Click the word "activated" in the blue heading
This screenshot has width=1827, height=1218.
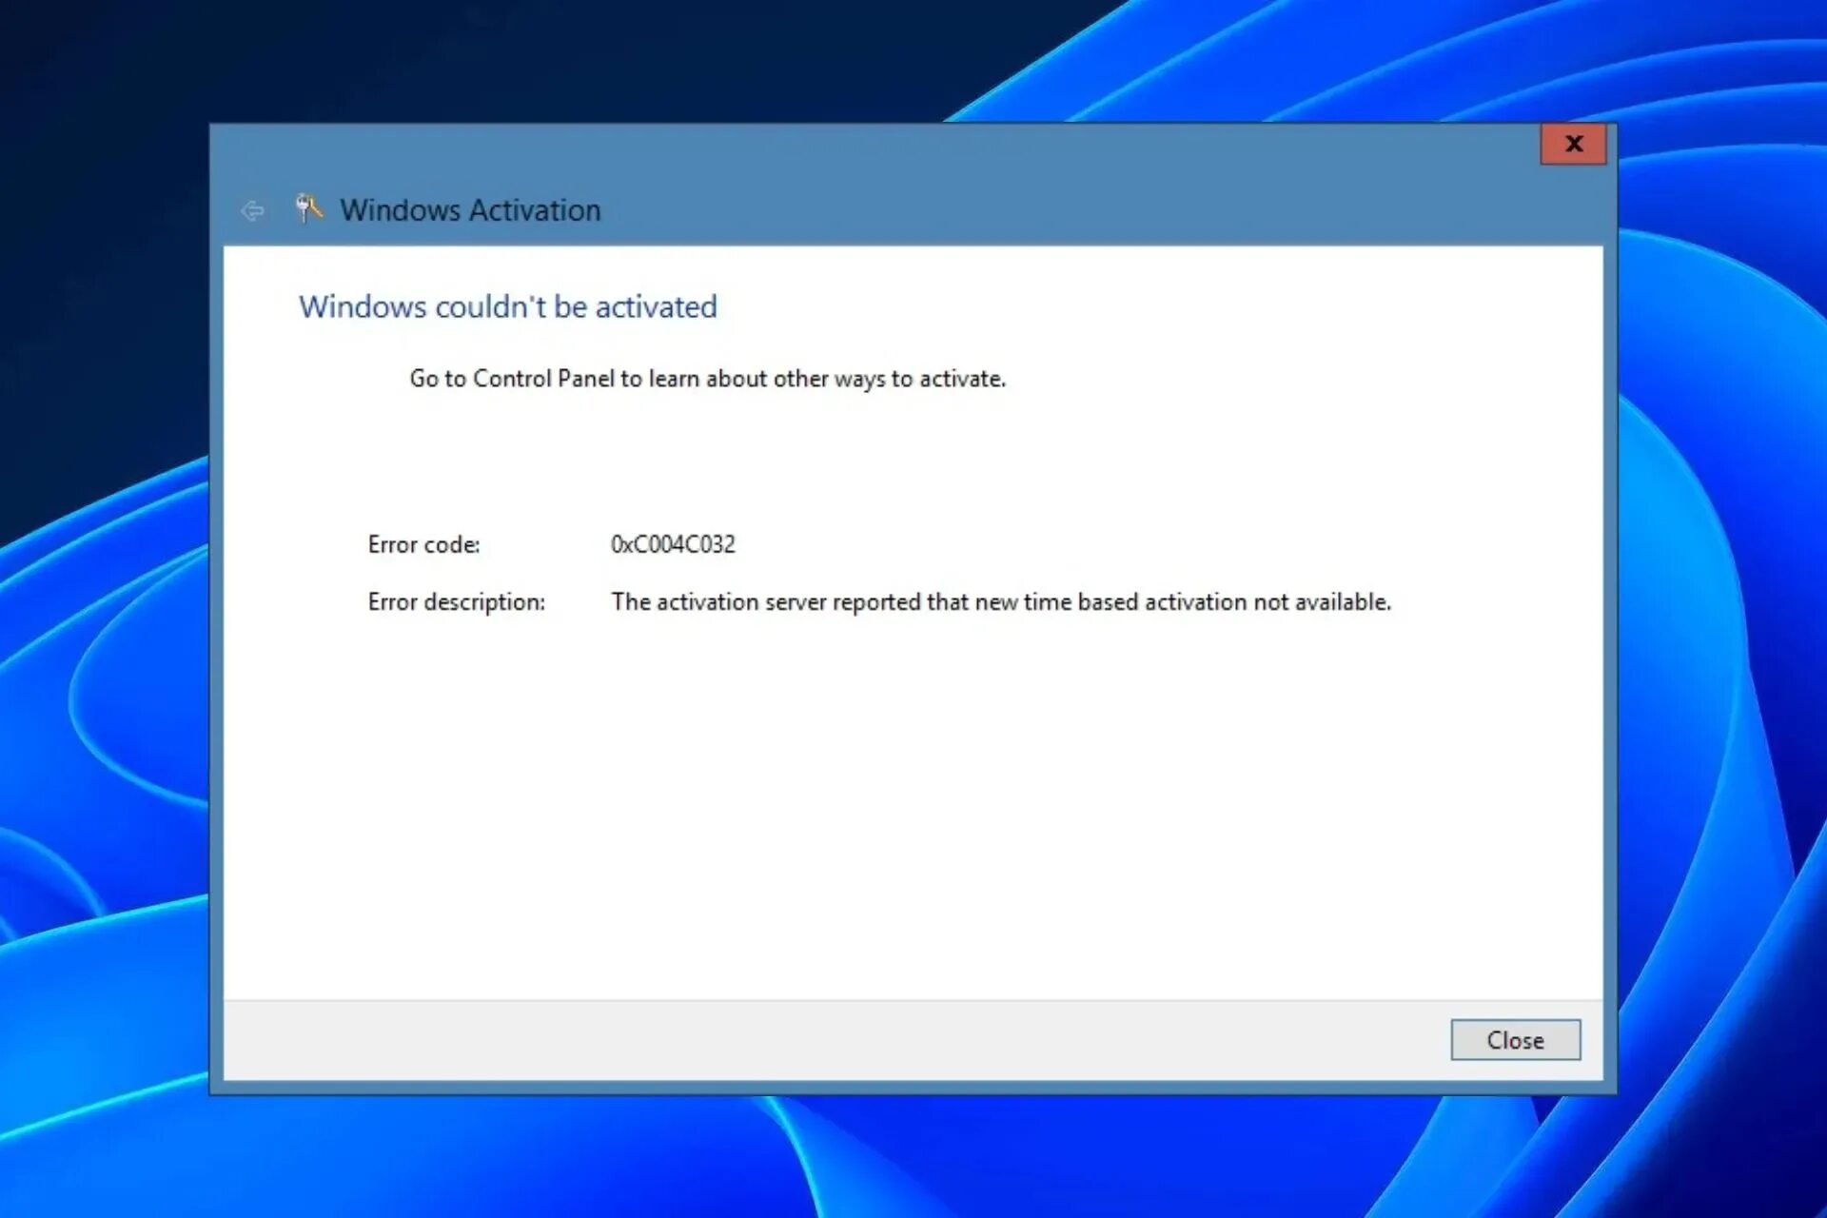656,307
